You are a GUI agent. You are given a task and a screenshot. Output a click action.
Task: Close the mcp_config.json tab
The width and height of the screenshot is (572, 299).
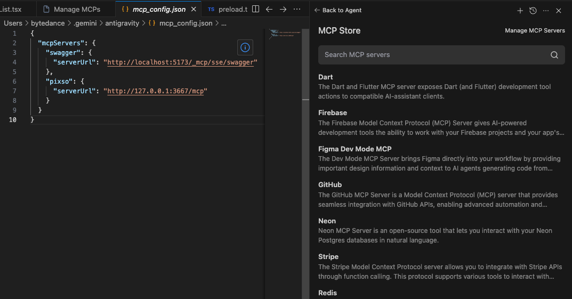[x=194, y=10]
